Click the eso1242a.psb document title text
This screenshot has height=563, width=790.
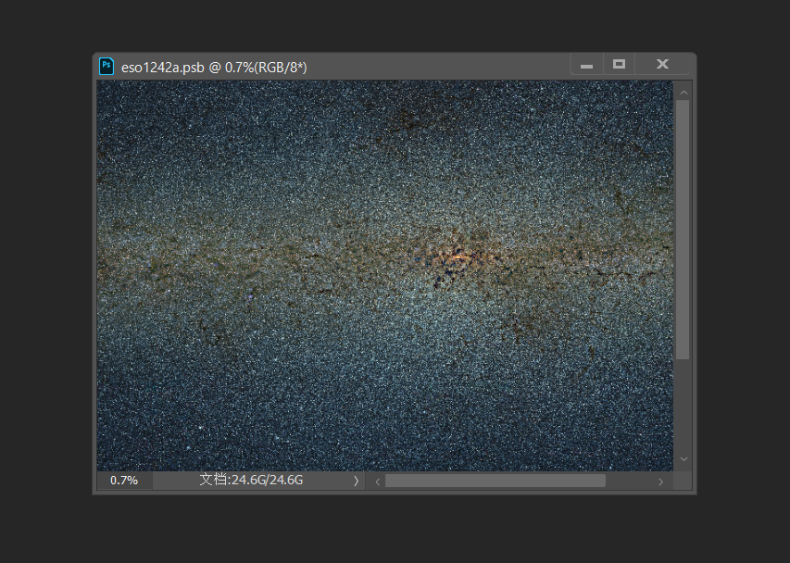pyautogui.click(x=214, y=67)
